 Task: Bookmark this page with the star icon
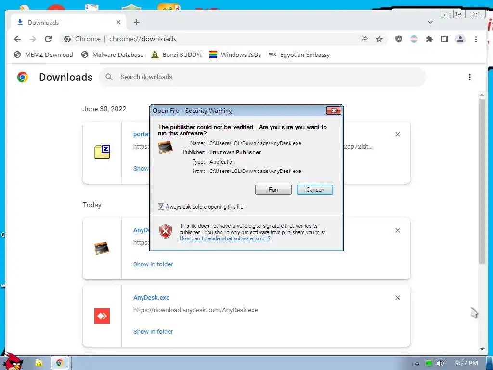tap(379, 39)
